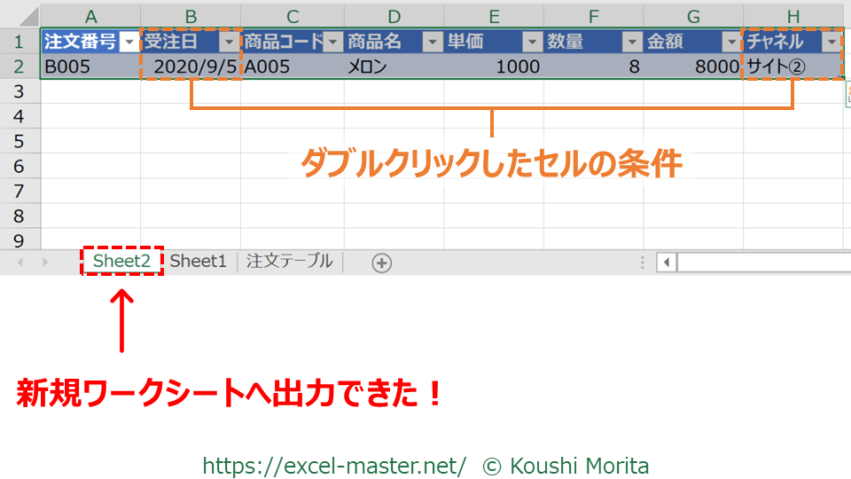The width and height of the screenshot is (851, 479).
Task: Add a new sheet with plus icon
Action: pos(381,263)
